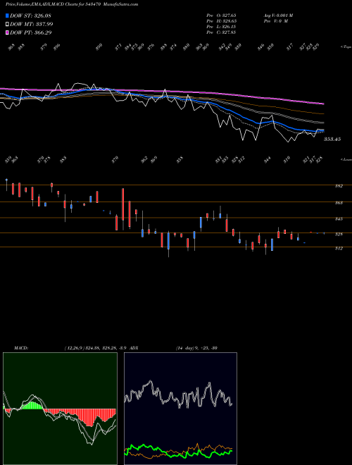Click the '<Tops' label at the right edge
The height and width of the screenshot is (465, 352).
pyautogui.click(x=346, y=47)
